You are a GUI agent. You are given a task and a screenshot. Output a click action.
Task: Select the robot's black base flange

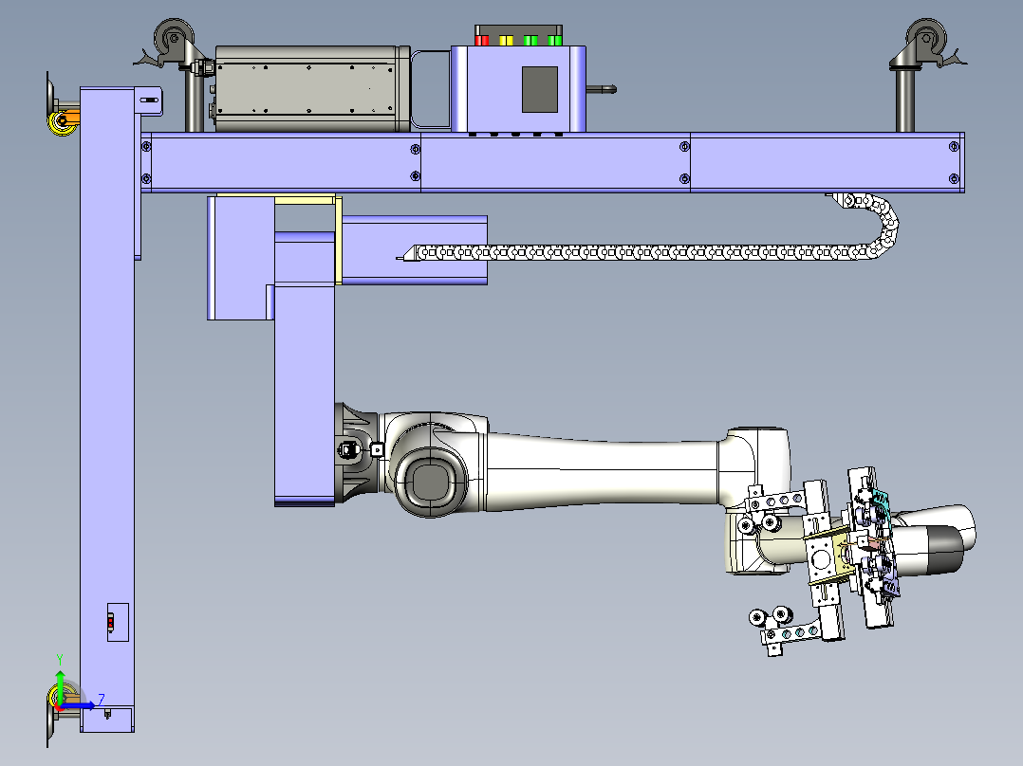[x=356, y=452]
